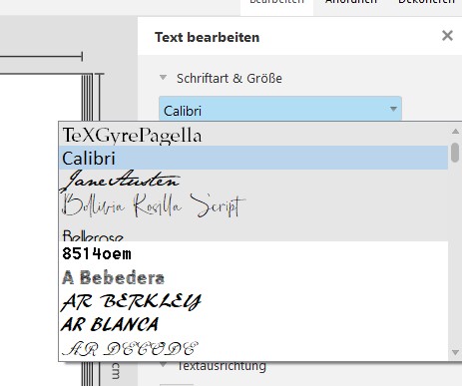Click the font list scroll-up arrow

coord(455,132)
